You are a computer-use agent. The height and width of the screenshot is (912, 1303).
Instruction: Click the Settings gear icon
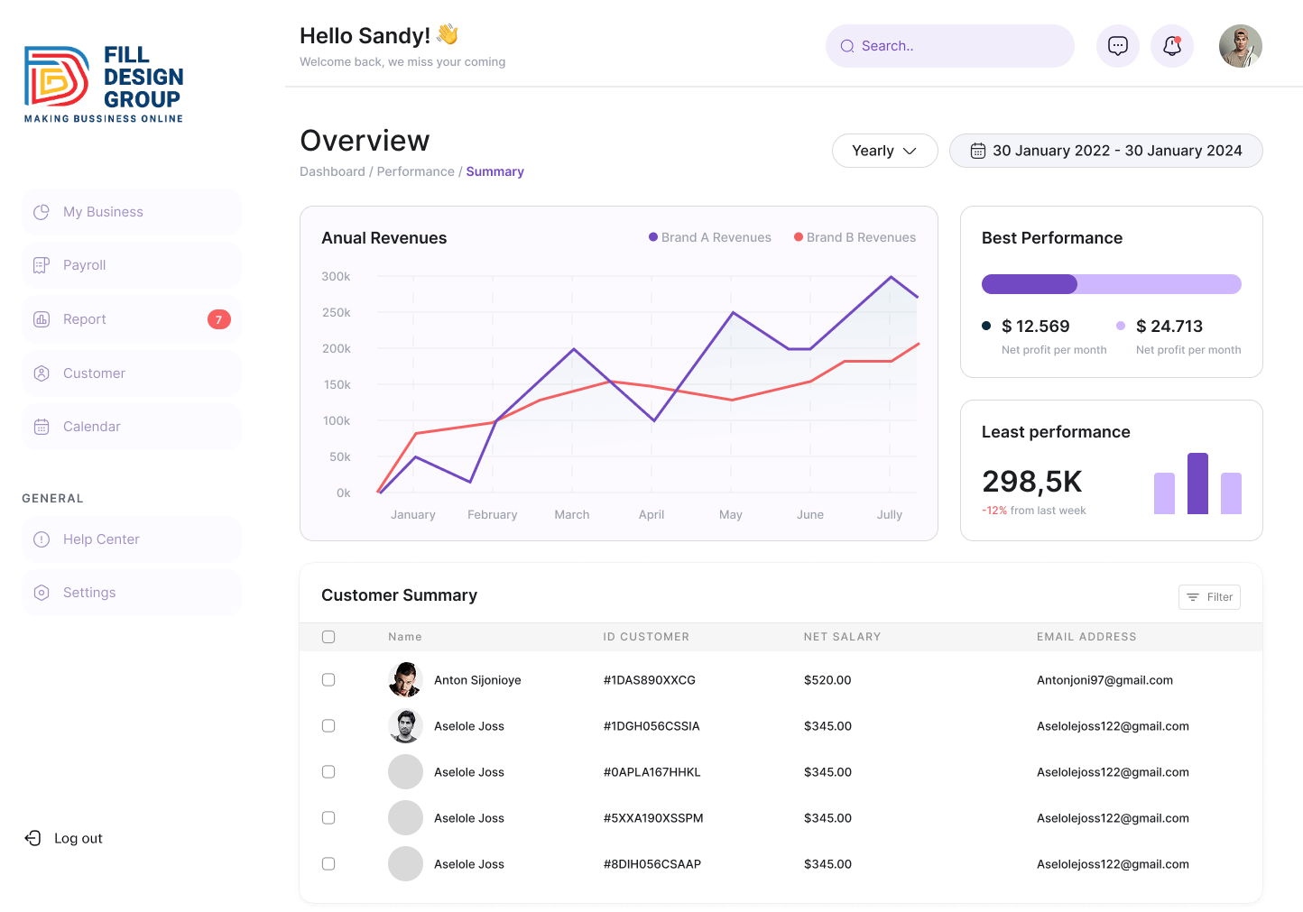pos(42,593)
